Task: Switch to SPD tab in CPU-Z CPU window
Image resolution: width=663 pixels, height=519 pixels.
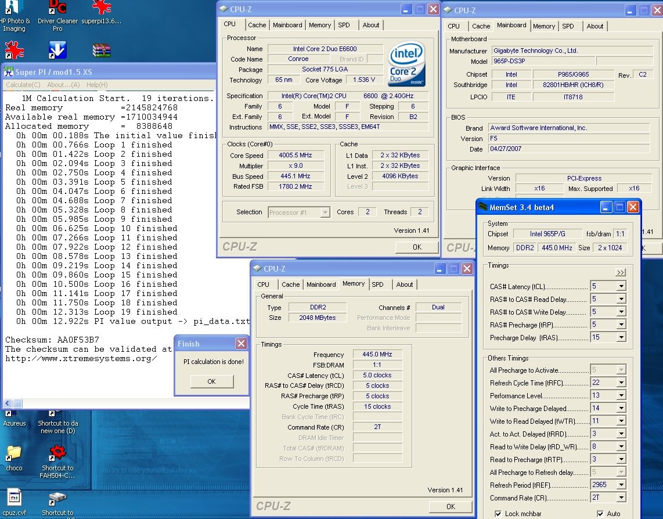Action: click(x=344, y=25)
